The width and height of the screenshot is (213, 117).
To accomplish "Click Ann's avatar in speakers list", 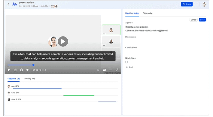I will tap(9, 86).
